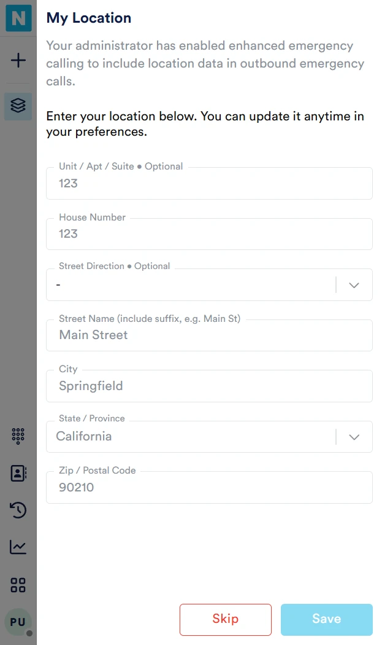
Task: Click the State / Province chevron arrow
Action: pyautogui.click(x=354, y=437)
